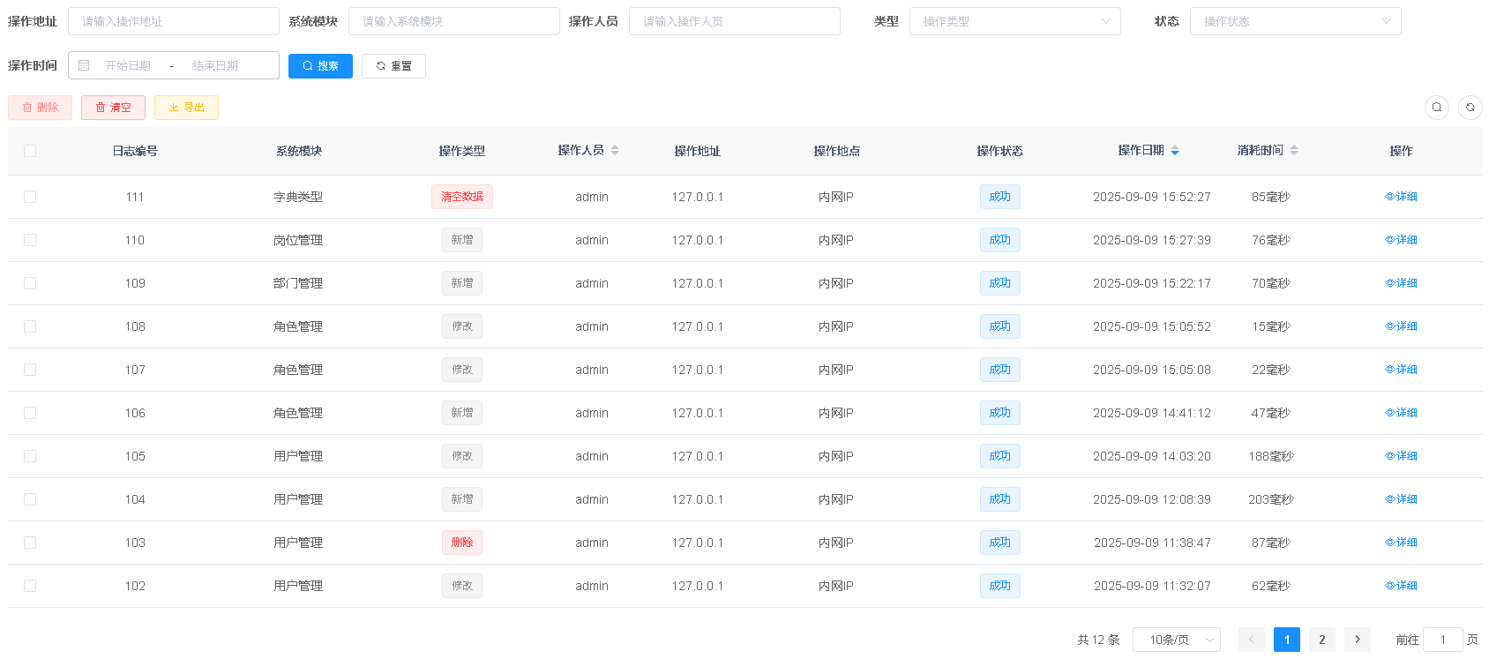This screenshot has width=1489, height=659.
Task: Click the 导出 export button
Action: 186,108
